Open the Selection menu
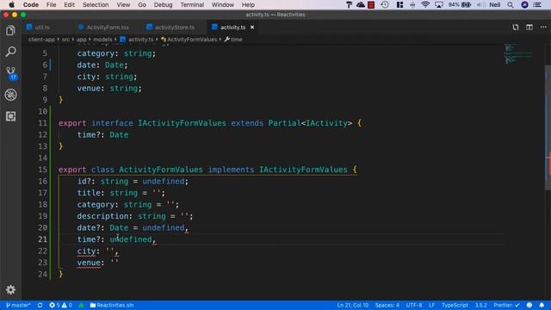Screen dimensions: 551x310 tap(96, 5)
